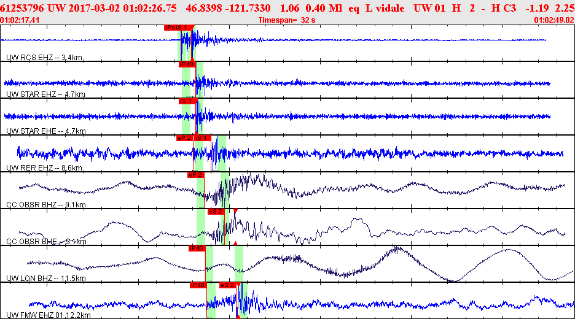Image resolution: width=575 pixels, height=319 pixels.
Task: Click the eP 2 pick flag on OBSR BHZ
Action: pos(195,175)
